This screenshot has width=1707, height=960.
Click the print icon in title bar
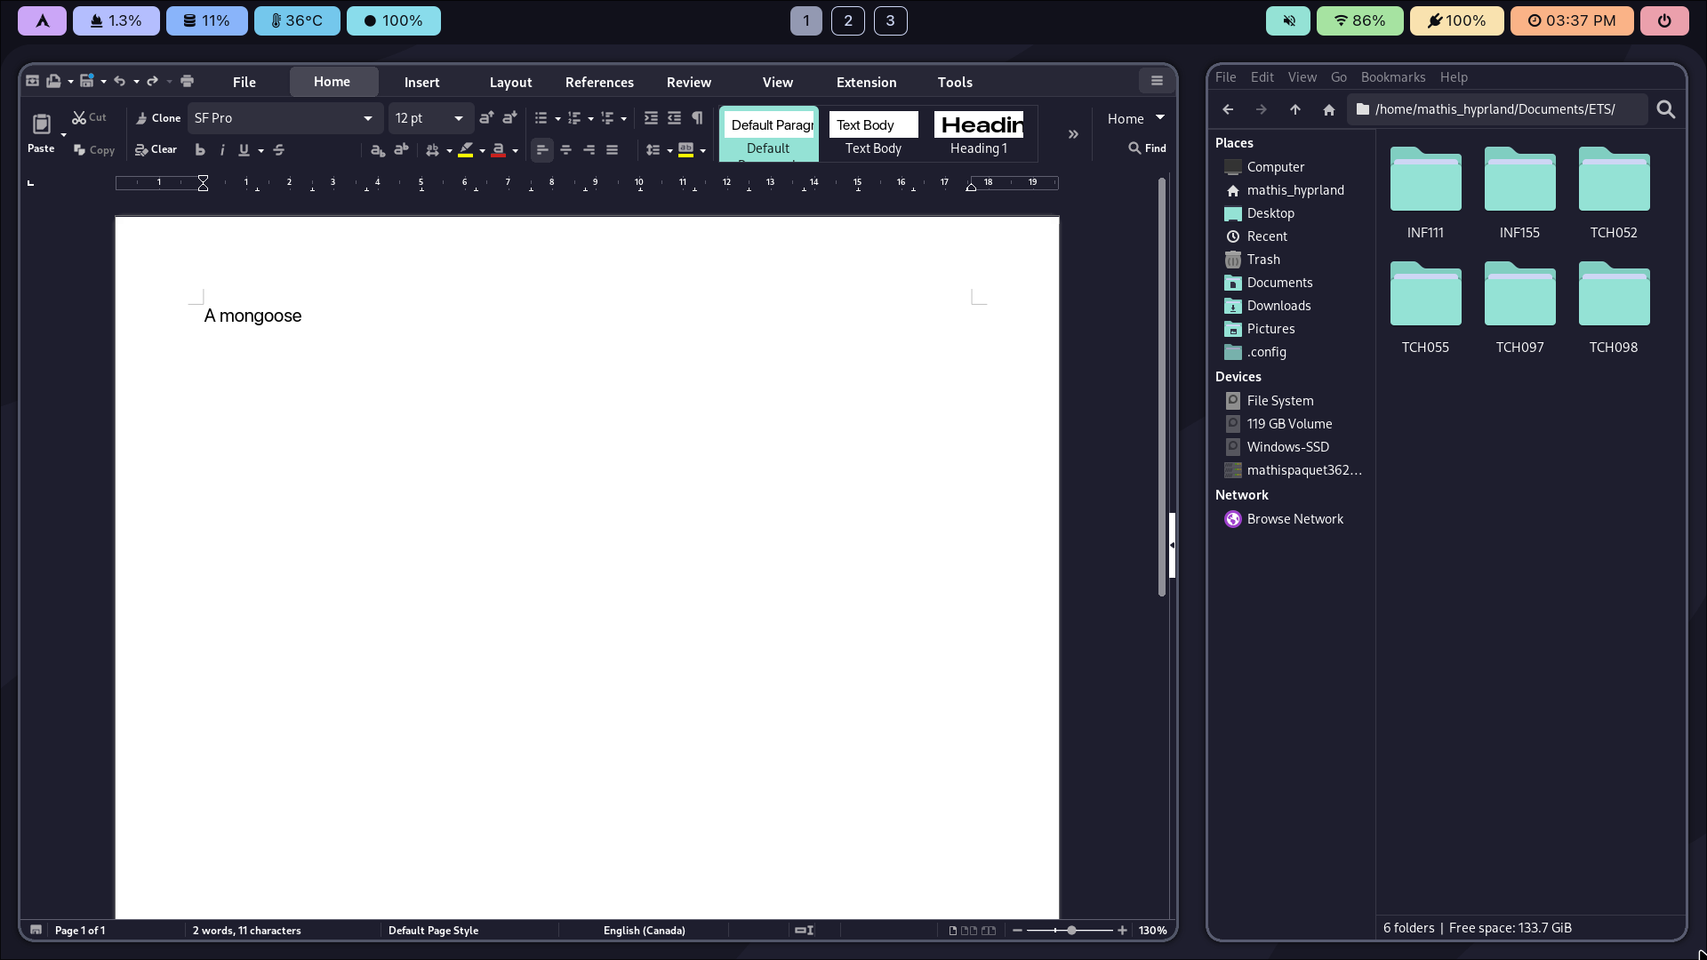(x=187, y=81)
